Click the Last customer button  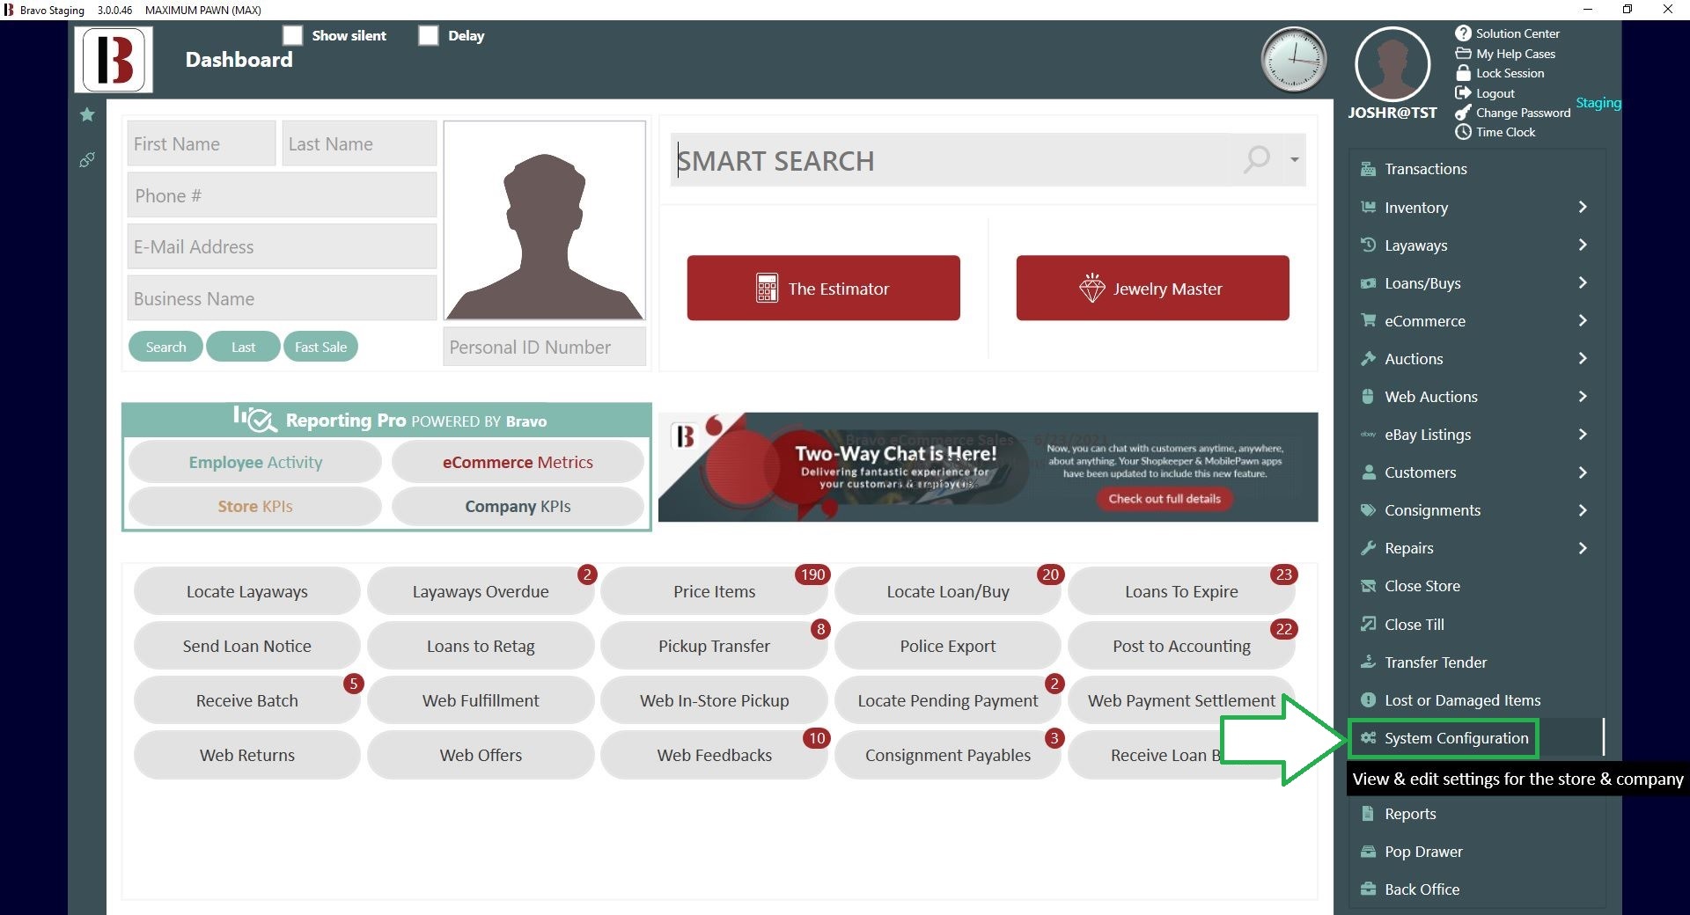point(243,347)
